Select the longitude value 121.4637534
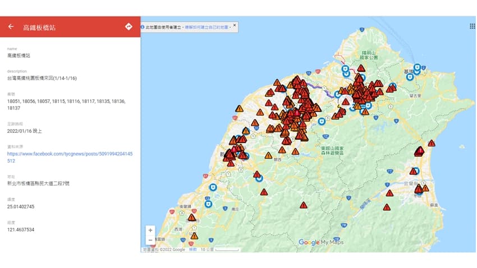Viewport: 477px width, 268px height. click(x=21, y=230)
